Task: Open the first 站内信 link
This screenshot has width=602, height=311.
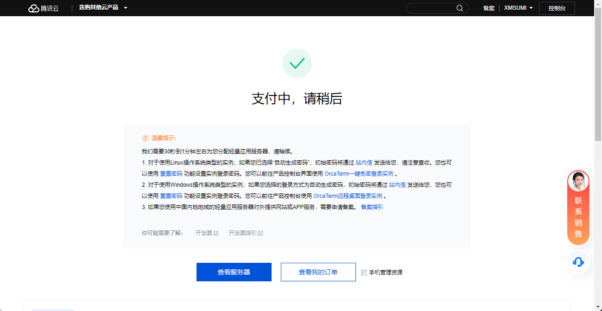Action: point(364,163)
